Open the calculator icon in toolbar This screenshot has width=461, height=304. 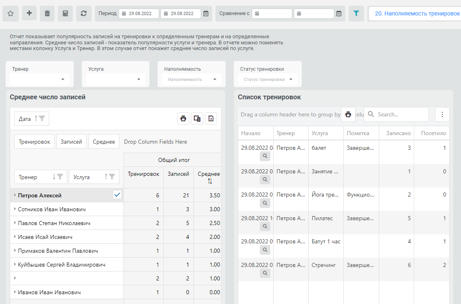pyautogui.click(x=65, y=13)
